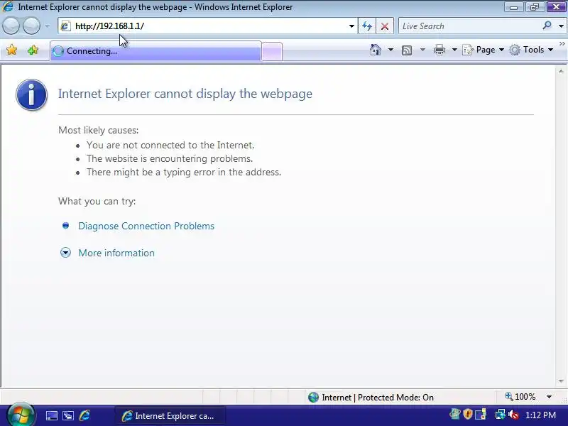This screenshot has height=426, width=568.
Task: Open the Tools menu
Action: (531, 50)
